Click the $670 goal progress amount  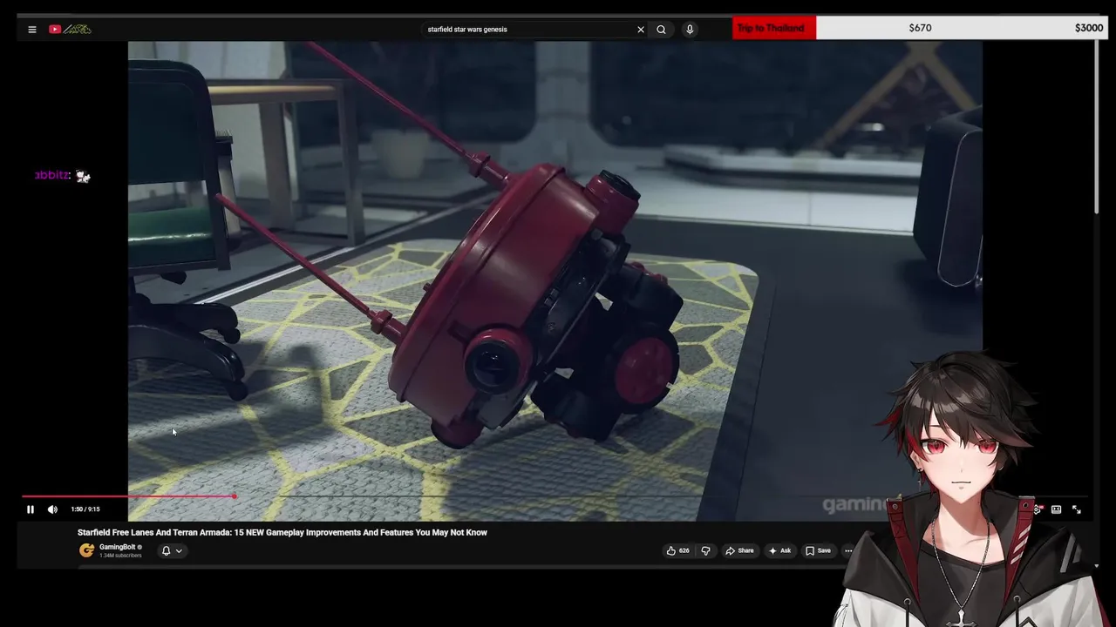click(920, 28)
